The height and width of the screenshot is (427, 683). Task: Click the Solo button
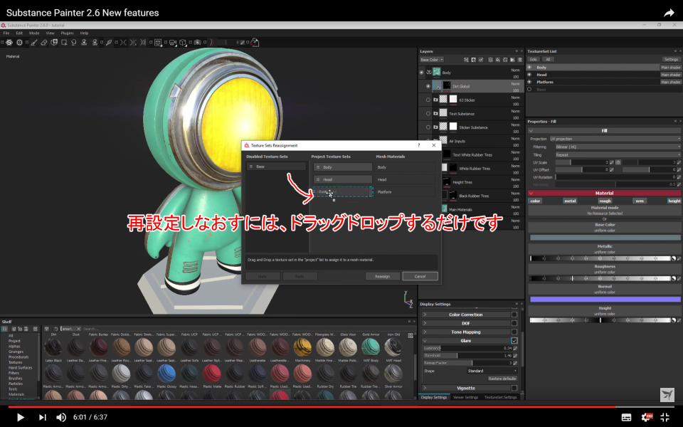pyautogui.click(x=533, y=60)
